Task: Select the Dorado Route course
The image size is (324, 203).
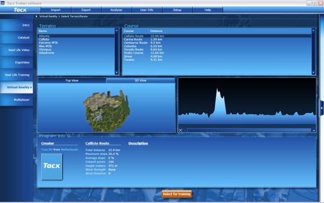Action: pyautogui.click(x=133, y=49)
